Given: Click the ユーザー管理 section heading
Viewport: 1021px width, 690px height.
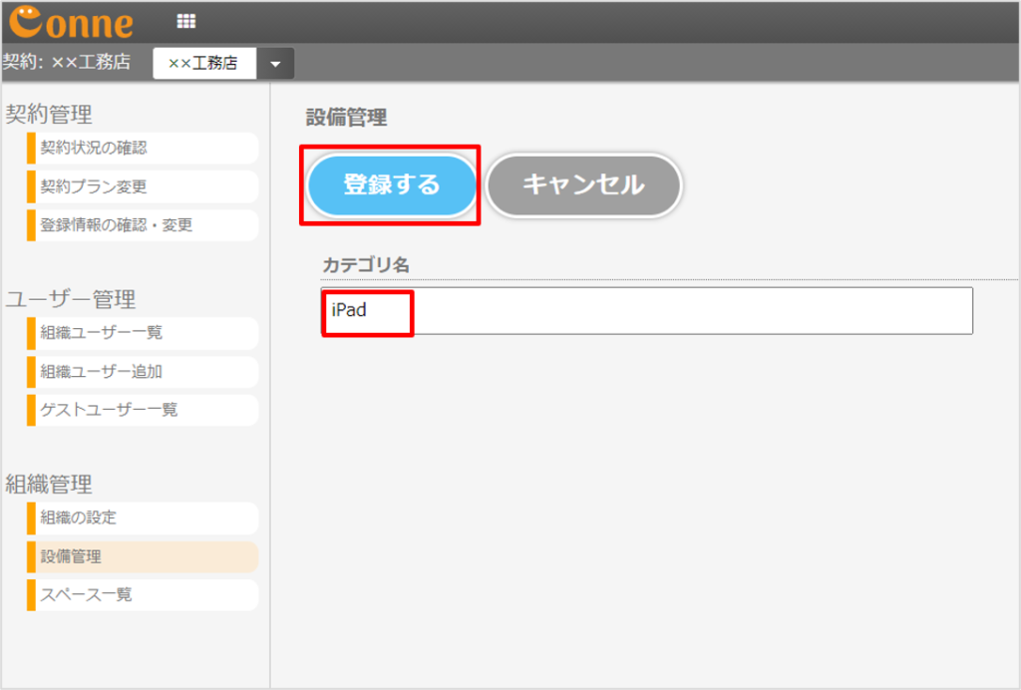Looking at the screenshot, I should click(71, 299).
